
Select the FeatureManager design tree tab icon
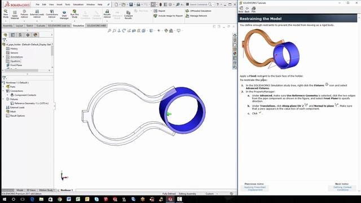coord(6,35)
